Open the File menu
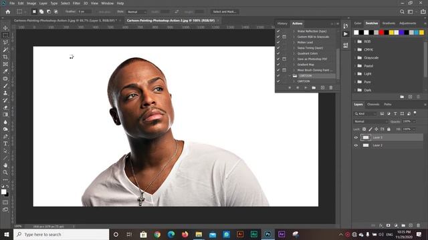428x240 pixels. (x=12, y=3)
